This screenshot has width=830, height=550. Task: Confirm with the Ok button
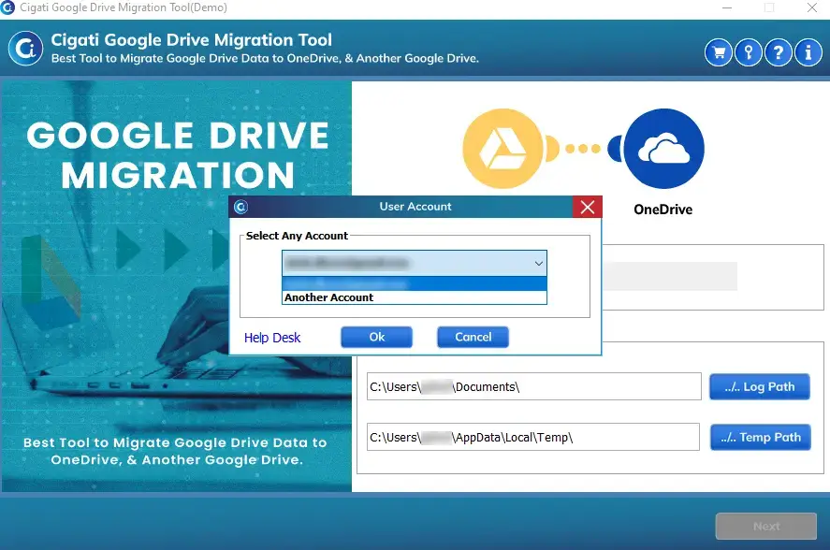click(376, 337)
